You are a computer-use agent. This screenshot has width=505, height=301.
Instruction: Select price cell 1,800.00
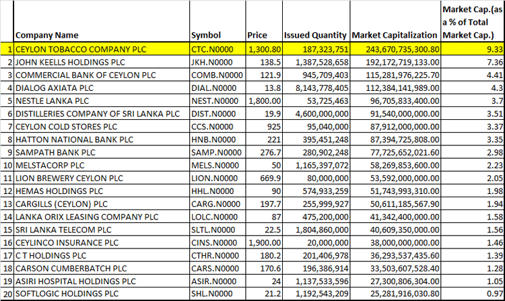coord(264,101)
